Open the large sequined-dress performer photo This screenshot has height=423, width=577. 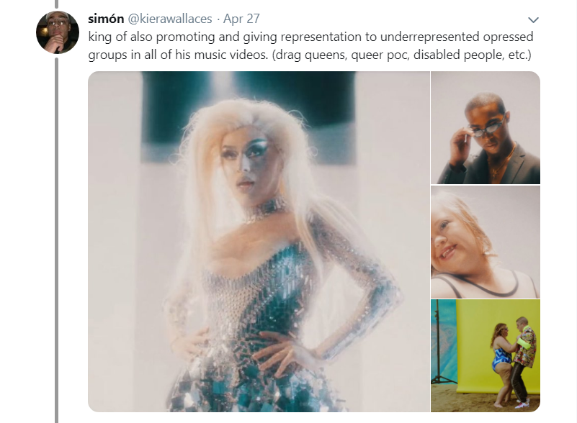(259, 241)
